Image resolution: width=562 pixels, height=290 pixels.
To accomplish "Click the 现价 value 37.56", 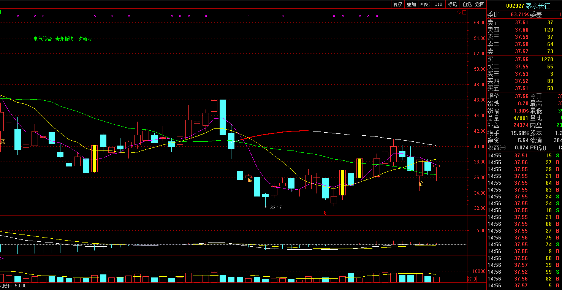I will tap(522, 97).
